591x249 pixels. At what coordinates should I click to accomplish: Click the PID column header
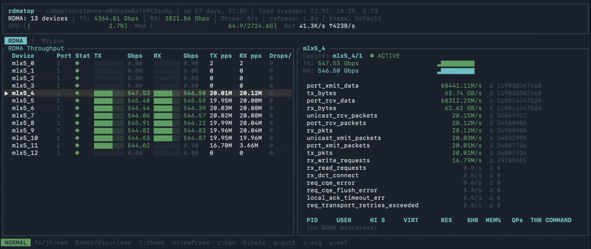click(312, 220)
